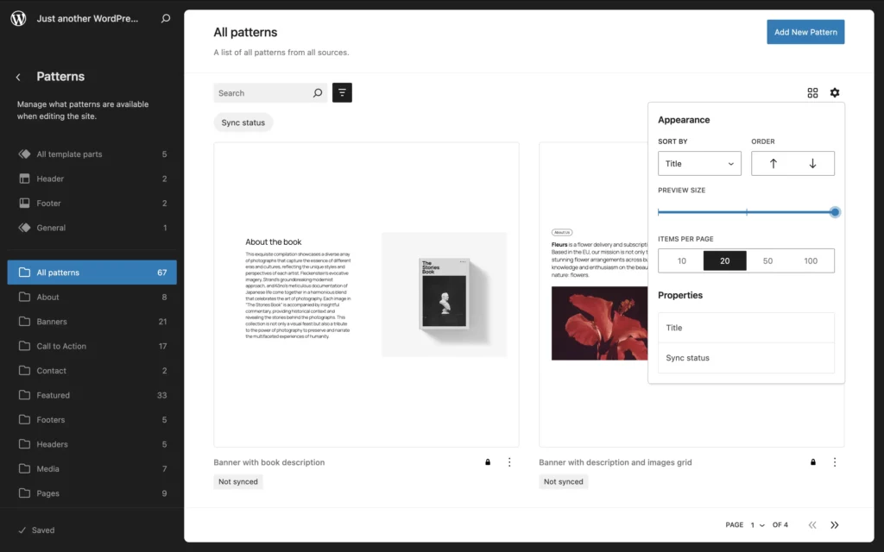Click Banner with description and images grid title
This screenshot has height=552, width=884.
(615, 462)
